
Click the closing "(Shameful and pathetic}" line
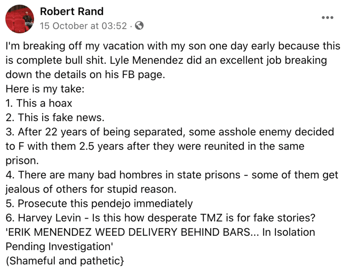(x=65, y=261)
